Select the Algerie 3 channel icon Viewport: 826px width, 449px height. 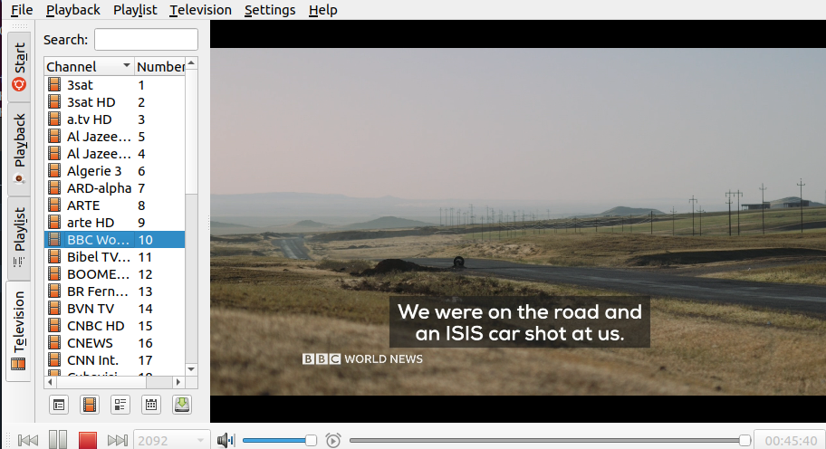pos(54,170)
